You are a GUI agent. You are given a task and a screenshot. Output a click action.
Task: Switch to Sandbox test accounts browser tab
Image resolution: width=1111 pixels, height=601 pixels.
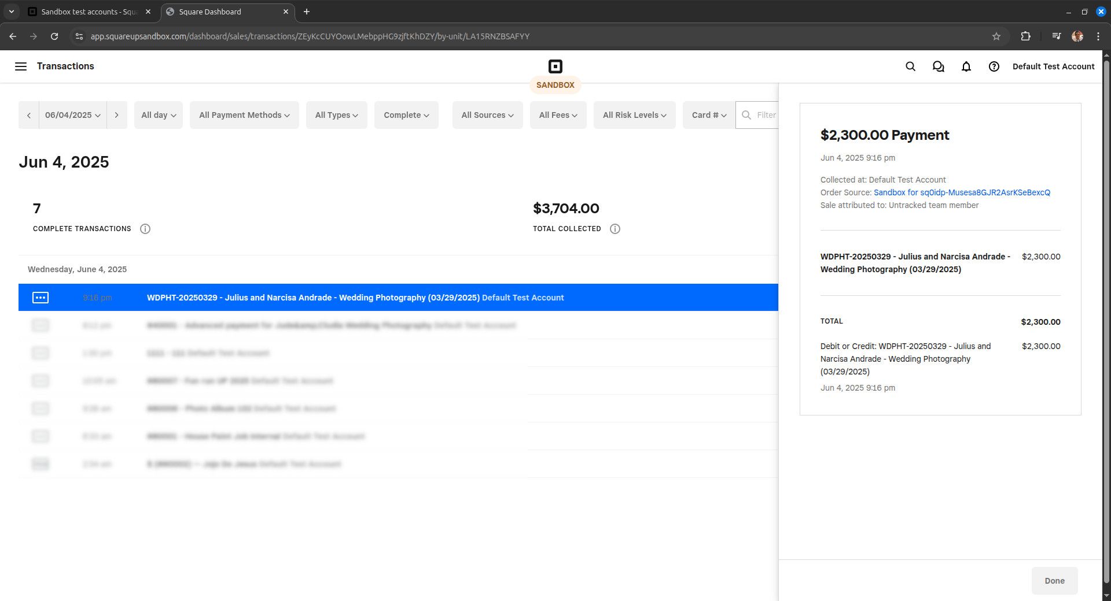pos(87,12)
